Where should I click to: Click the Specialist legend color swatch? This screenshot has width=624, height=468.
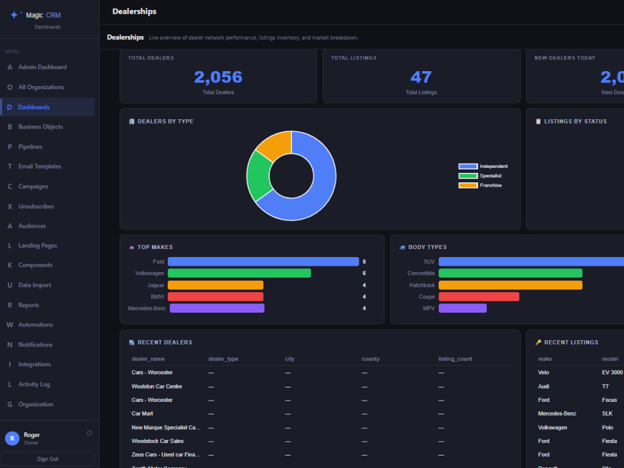pos(468,176)
